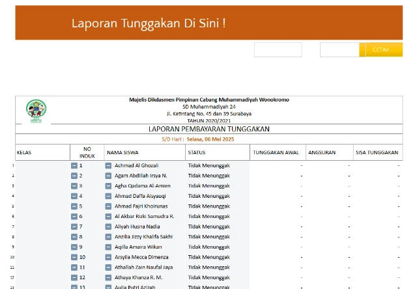Collapse minus icon beside Al Akbar Rizki Samudra R.
Image resolution: width=417 pixels, height=289 pixels.
tap(108, 217)
